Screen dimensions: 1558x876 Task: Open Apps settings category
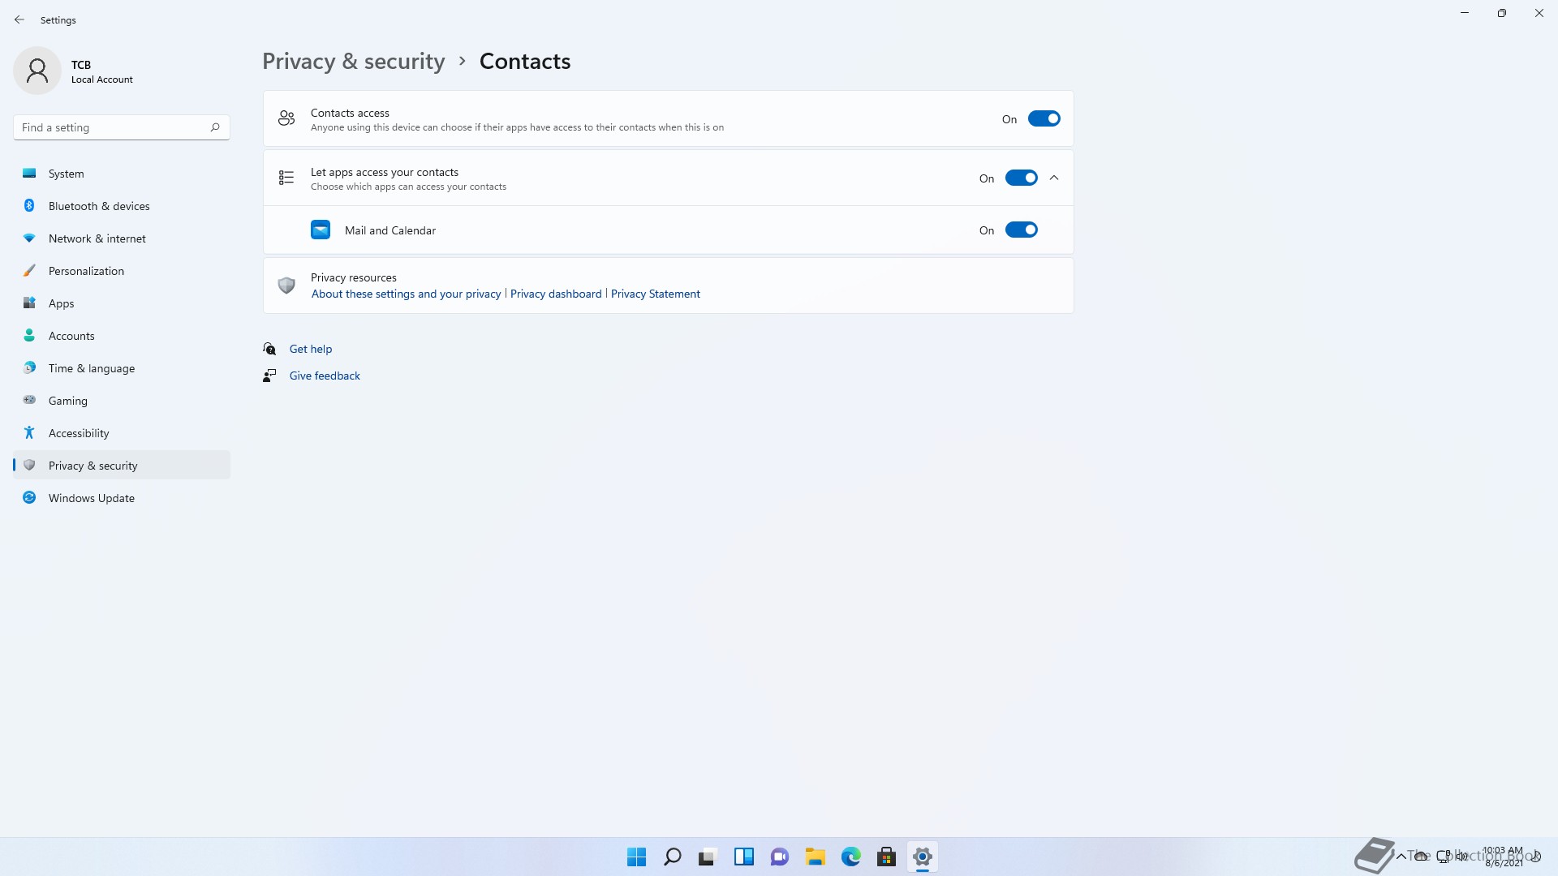point(122,303)
